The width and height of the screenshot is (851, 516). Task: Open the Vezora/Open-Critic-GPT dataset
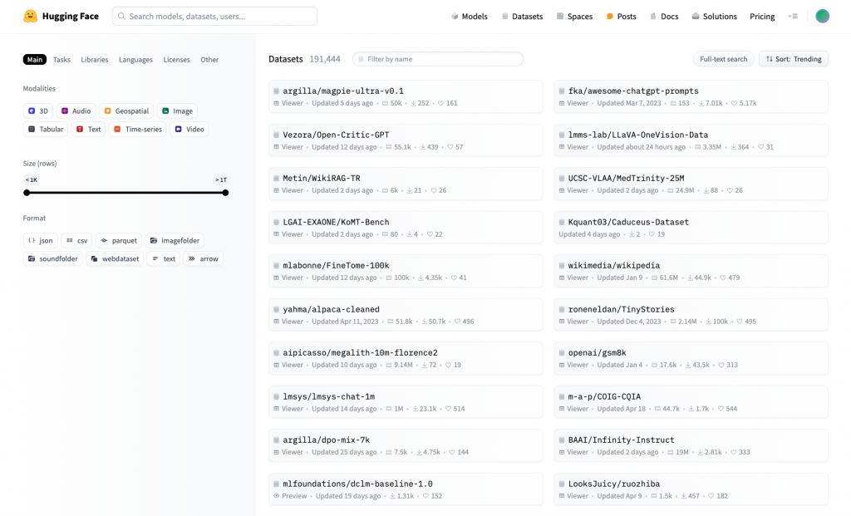click(x=406, y=140)
